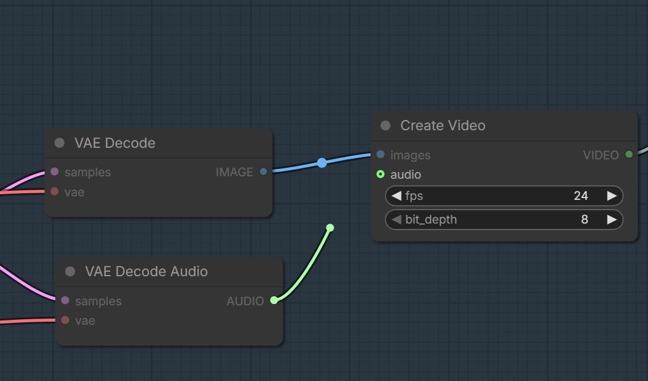The width and height of the screenshot is (648, 381).
Task: Click the bit_depth value 8
Action: point(584,219)
